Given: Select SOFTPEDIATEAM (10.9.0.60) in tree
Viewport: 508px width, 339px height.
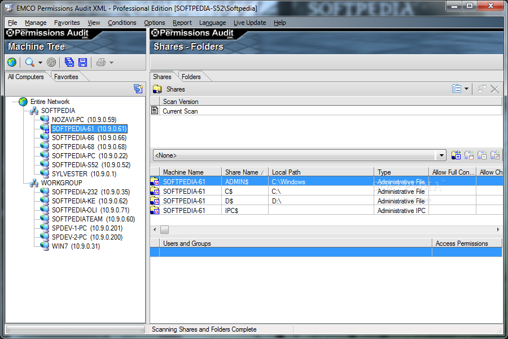Looking at the screenshot, I should (93, 219).
